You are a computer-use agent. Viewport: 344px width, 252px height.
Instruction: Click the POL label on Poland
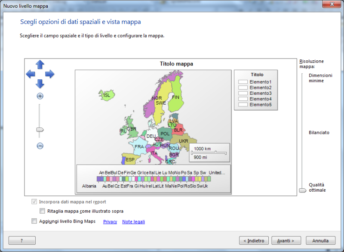click(165, 134)
